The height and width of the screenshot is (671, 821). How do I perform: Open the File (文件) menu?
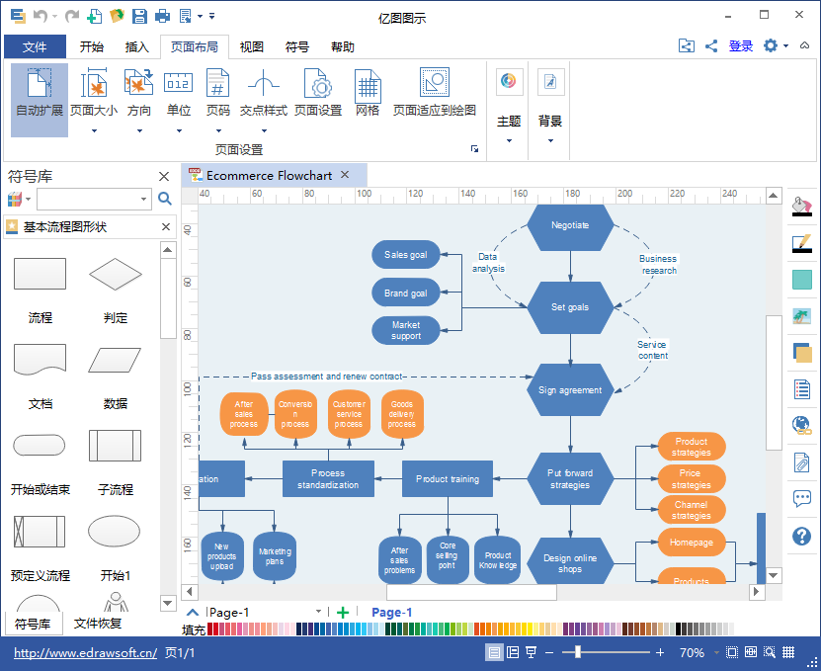[36, 46]
